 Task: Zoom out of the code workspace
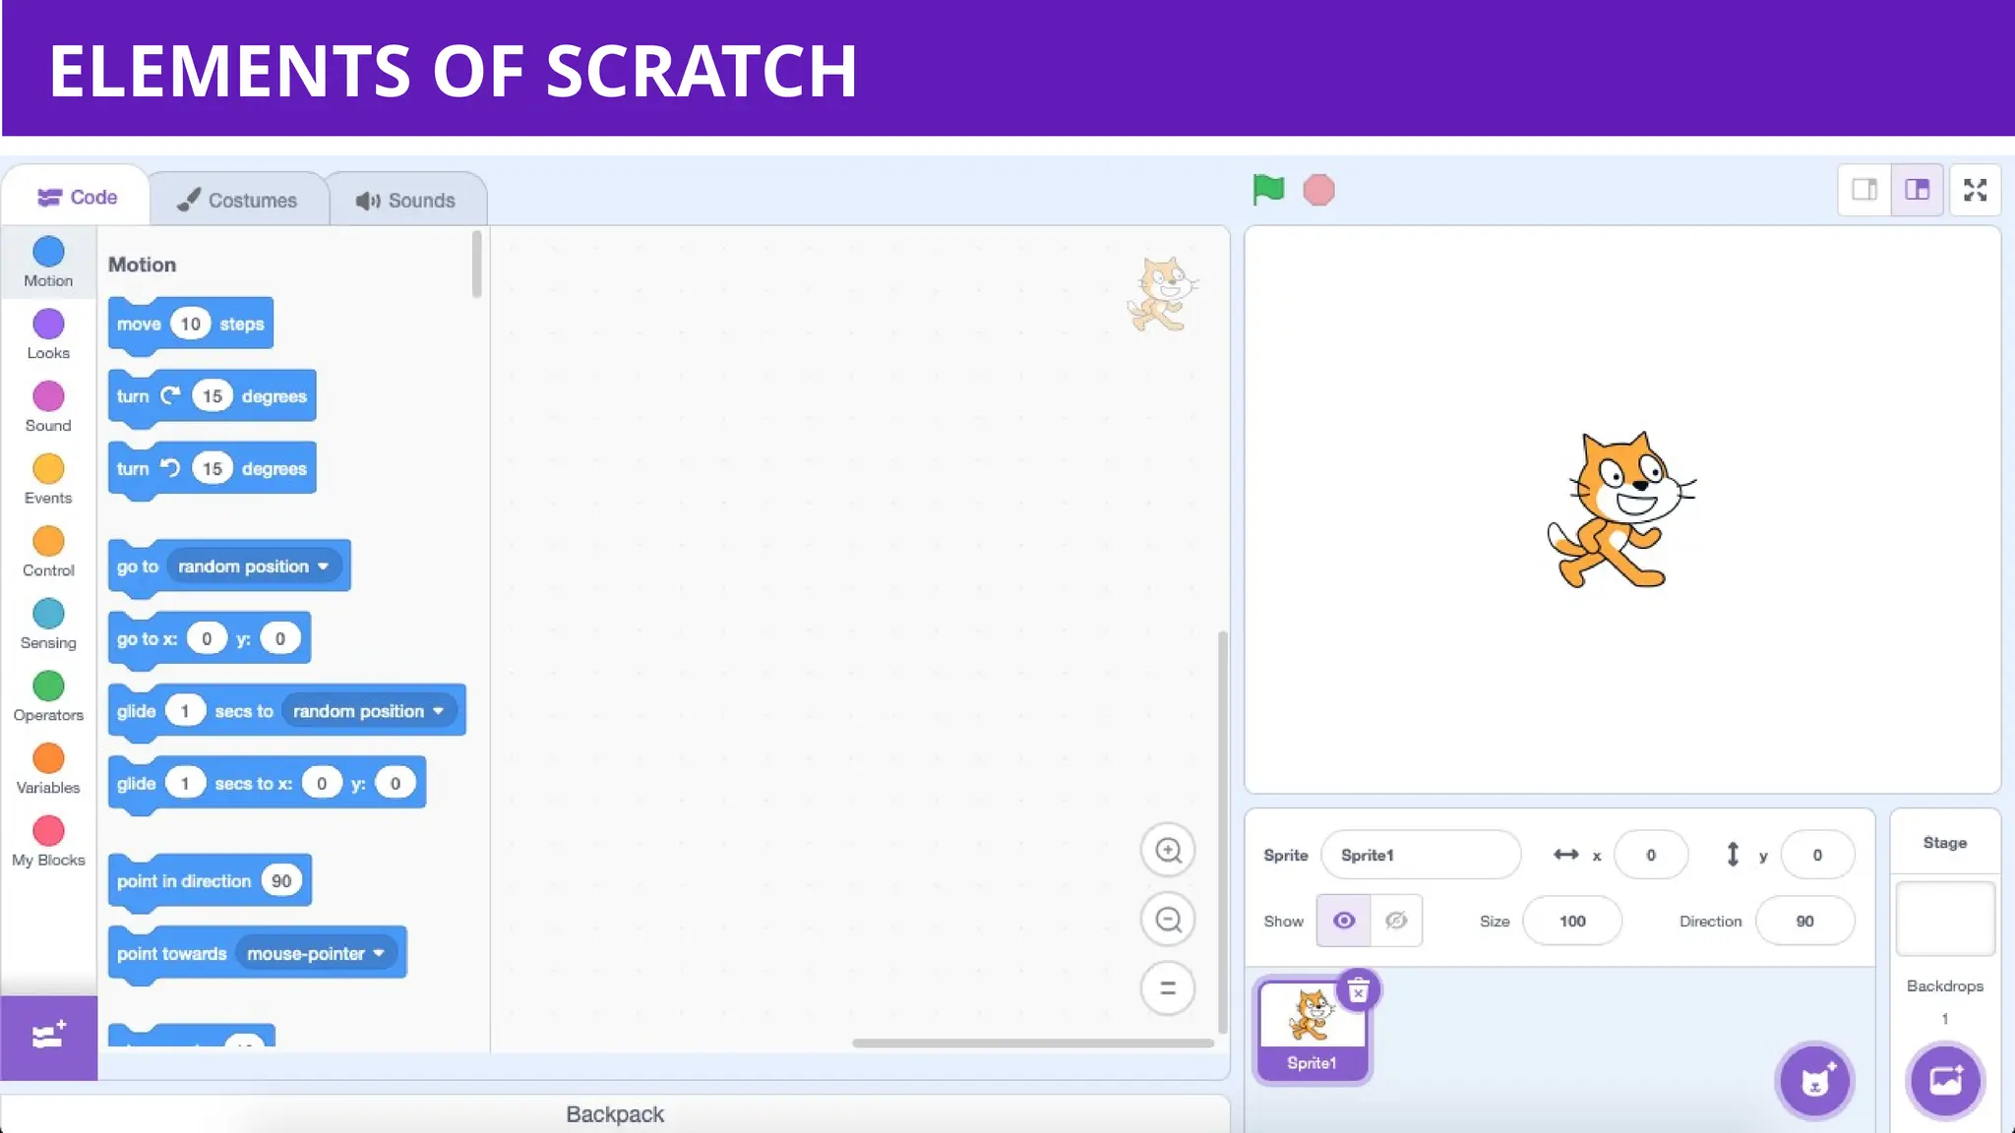tap(1168, 920)
